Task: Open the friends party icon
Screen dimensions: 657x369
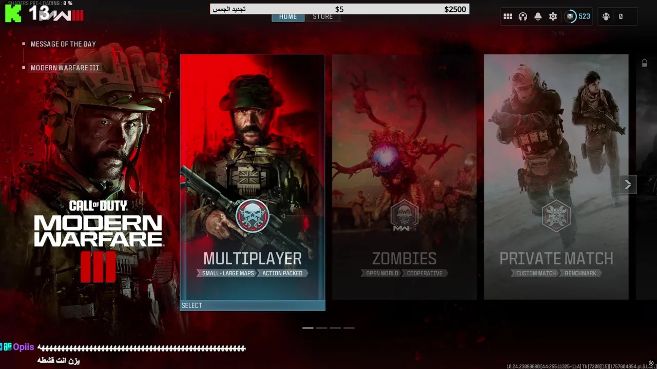Action: click(x=606, y=16)
